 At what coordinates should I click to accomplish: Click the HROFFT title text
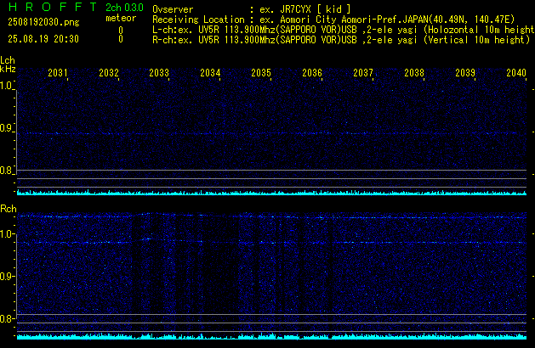pyautogui.click(x=53, y=7)
